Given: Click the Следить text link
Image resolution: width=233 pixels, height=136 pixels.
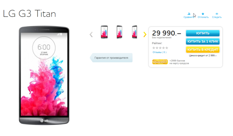Looking at the screenshot, I should point(216,17).
